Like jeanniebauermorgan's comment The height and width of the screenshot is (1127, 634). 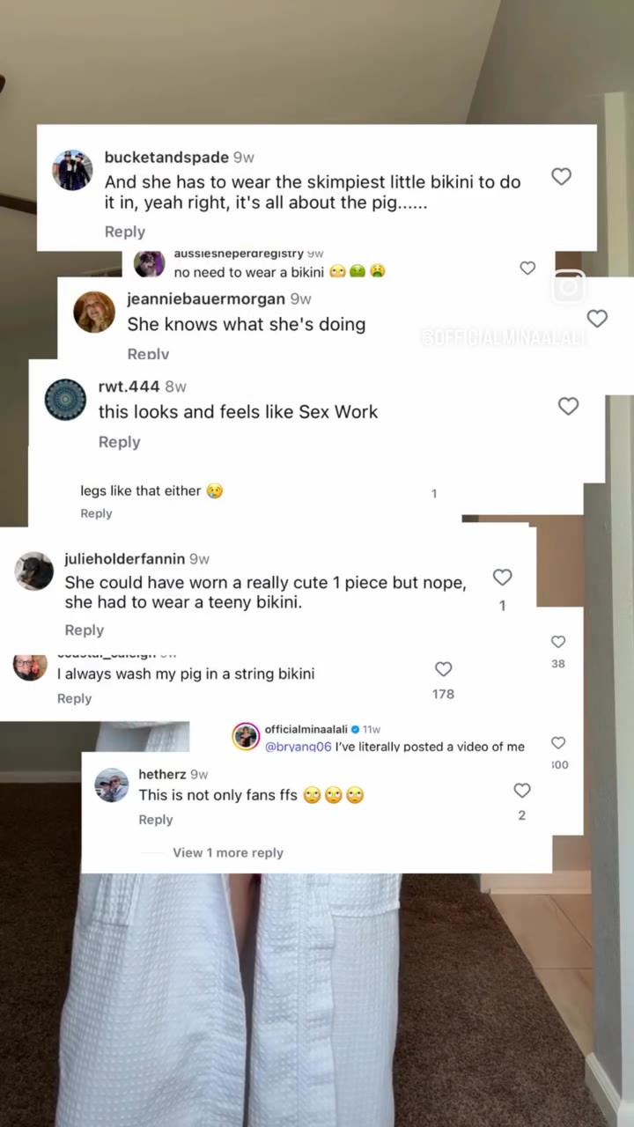(597, 319)
